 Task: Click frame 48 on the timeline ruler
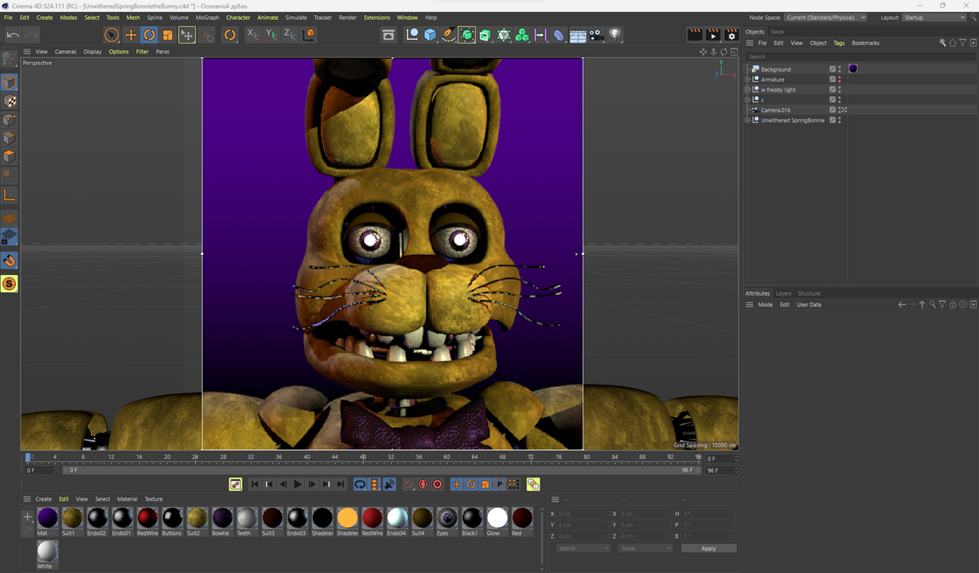tap(363, 458)
